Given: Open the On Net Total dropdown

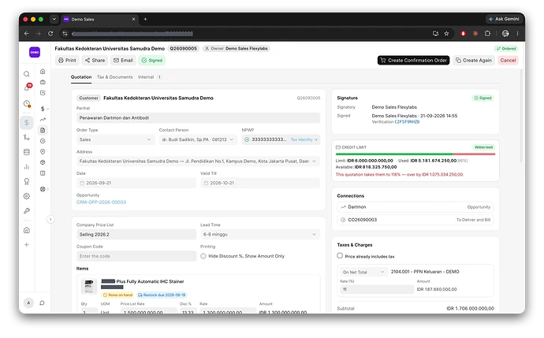Looking at the screenshot, I should [x=363, y=272].
